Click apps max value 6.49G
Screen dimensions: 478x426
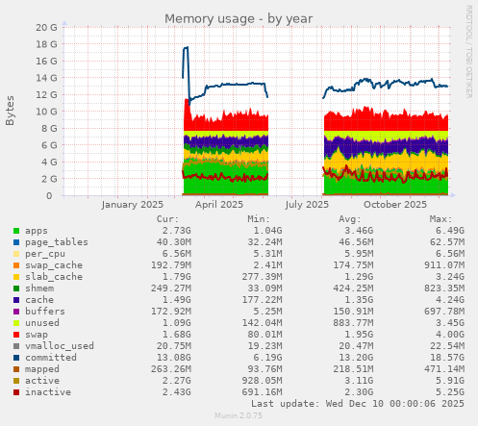point(450,231)
